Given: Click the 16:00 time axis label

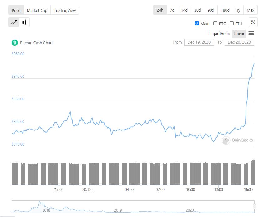Looking at the screenshot, I should (248, 189).
